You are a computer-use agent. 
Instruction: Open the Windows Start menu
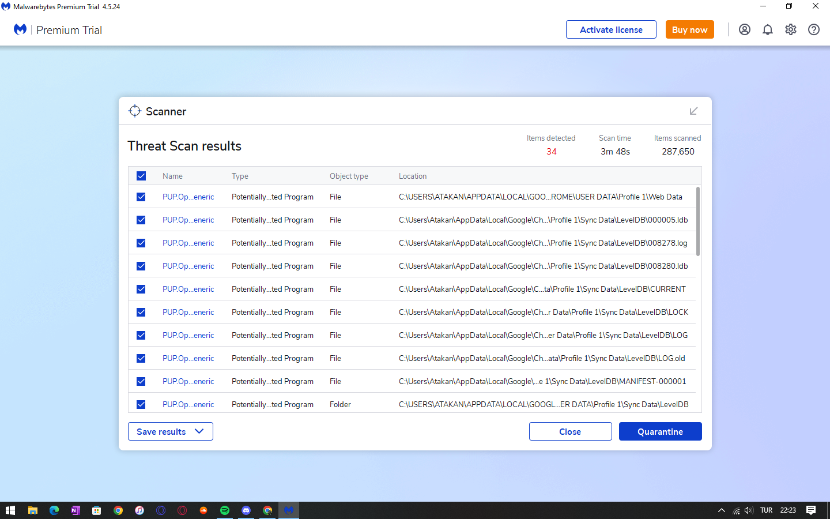click(x=10, y=510)
